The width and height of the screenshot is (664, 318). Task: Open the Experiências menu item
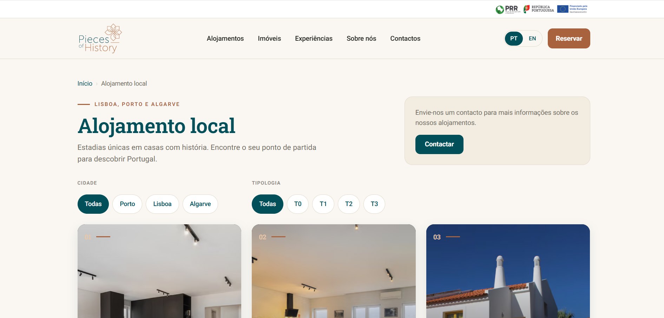[x=314, y=39]
